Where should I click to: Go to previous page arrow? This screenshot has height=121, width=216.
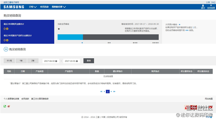coord(104,92)
